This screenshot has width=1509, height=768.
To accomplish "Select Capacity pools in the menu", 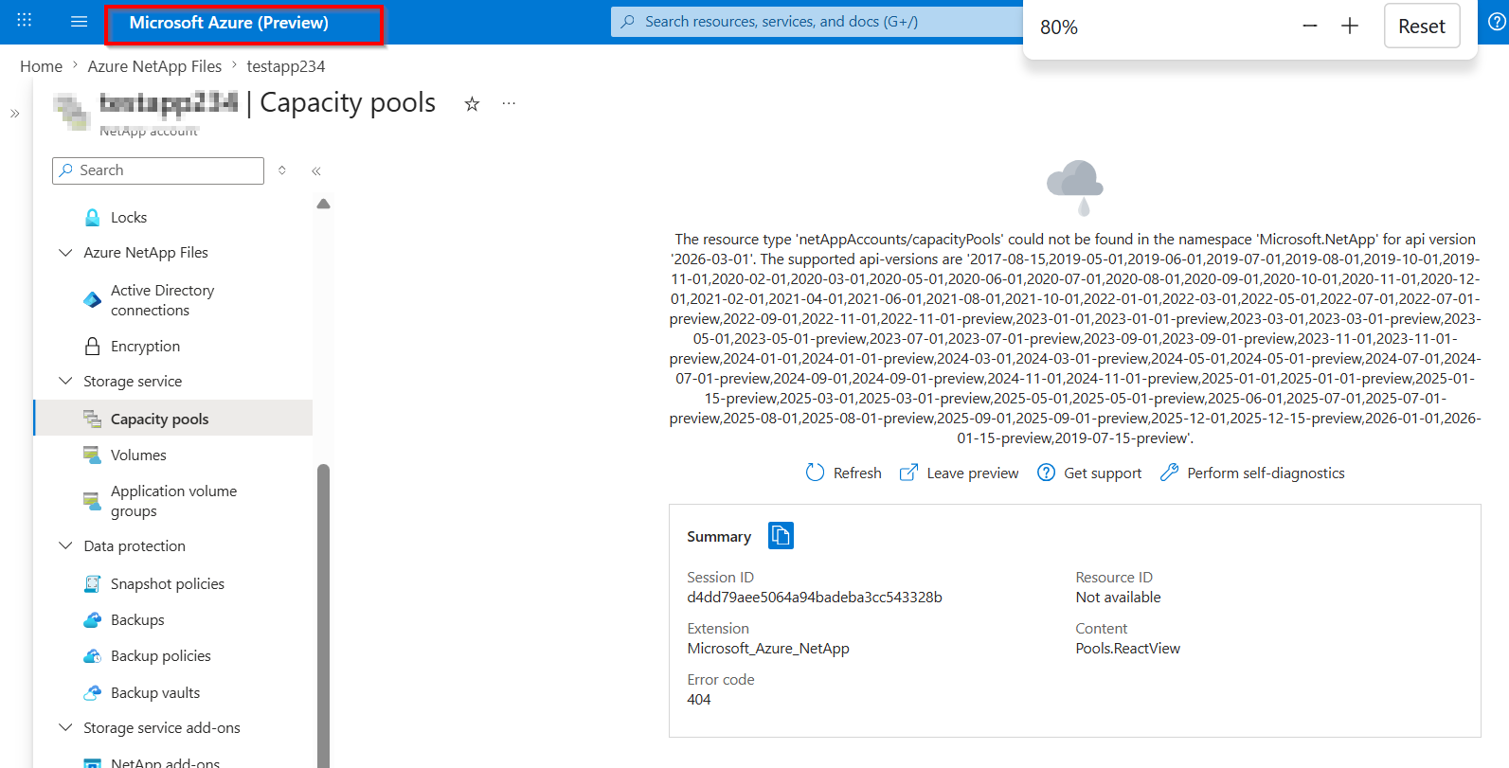I will pyautogui.click(x=173, y=419).
